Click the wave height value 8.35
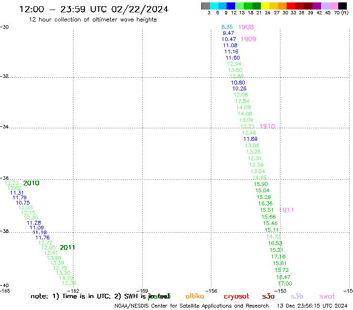The width and height of the screenshot is (353, 310). click(227, 27)
